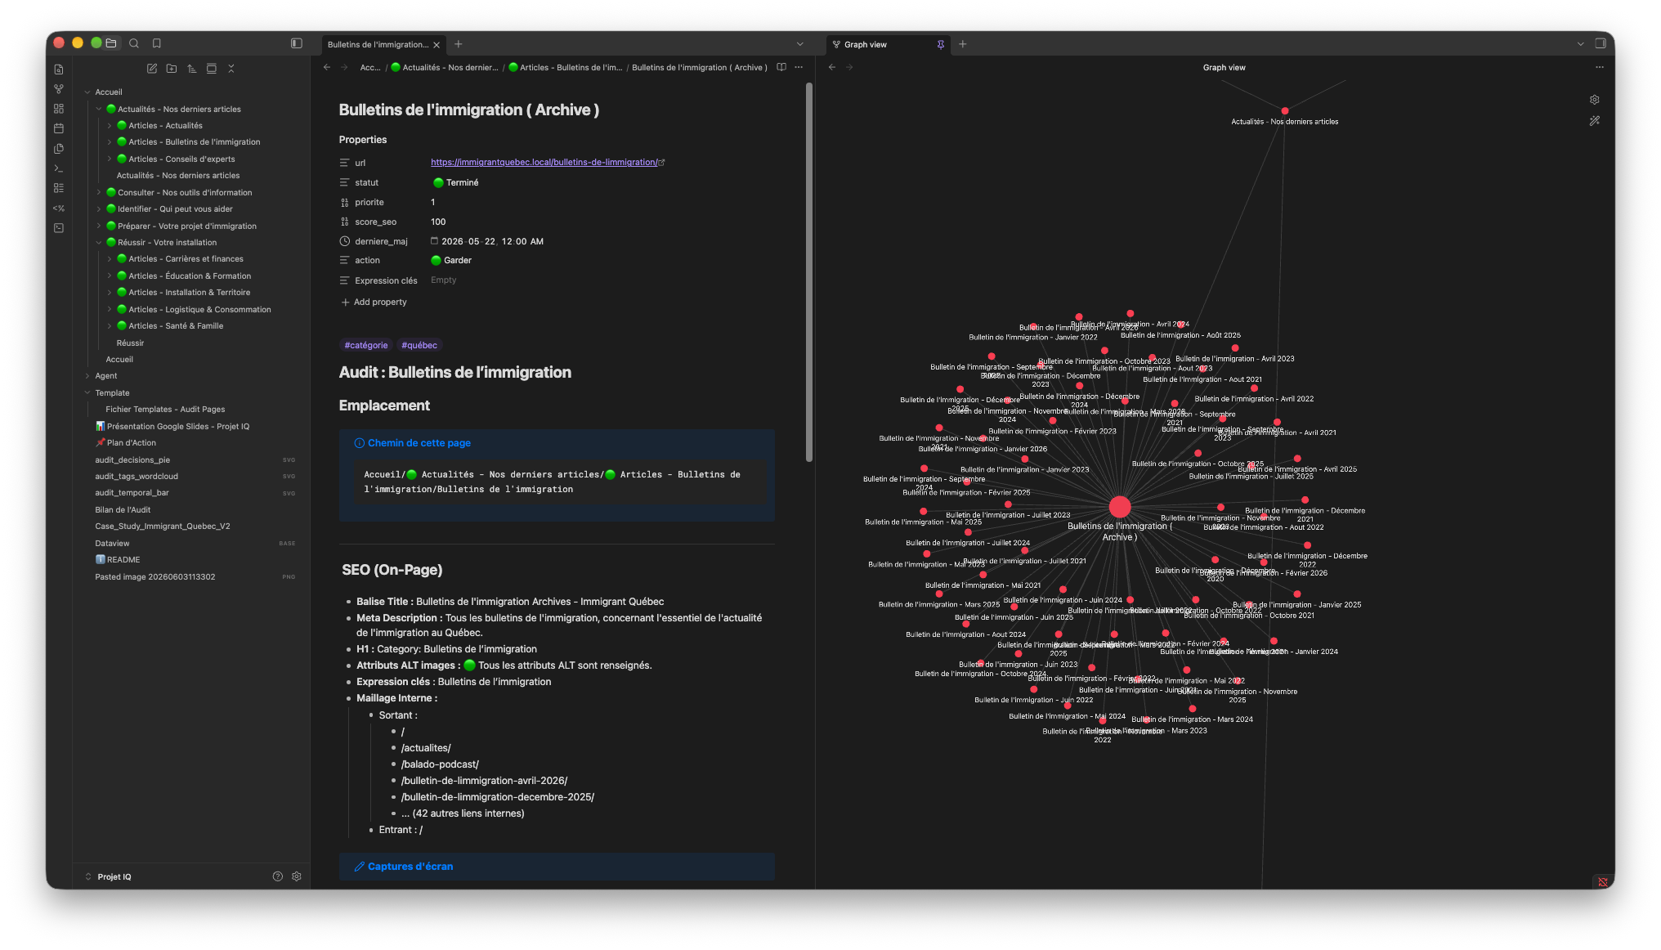Click the note's vertical scrollbar
1661x950 pixels.
click(809, 271)
